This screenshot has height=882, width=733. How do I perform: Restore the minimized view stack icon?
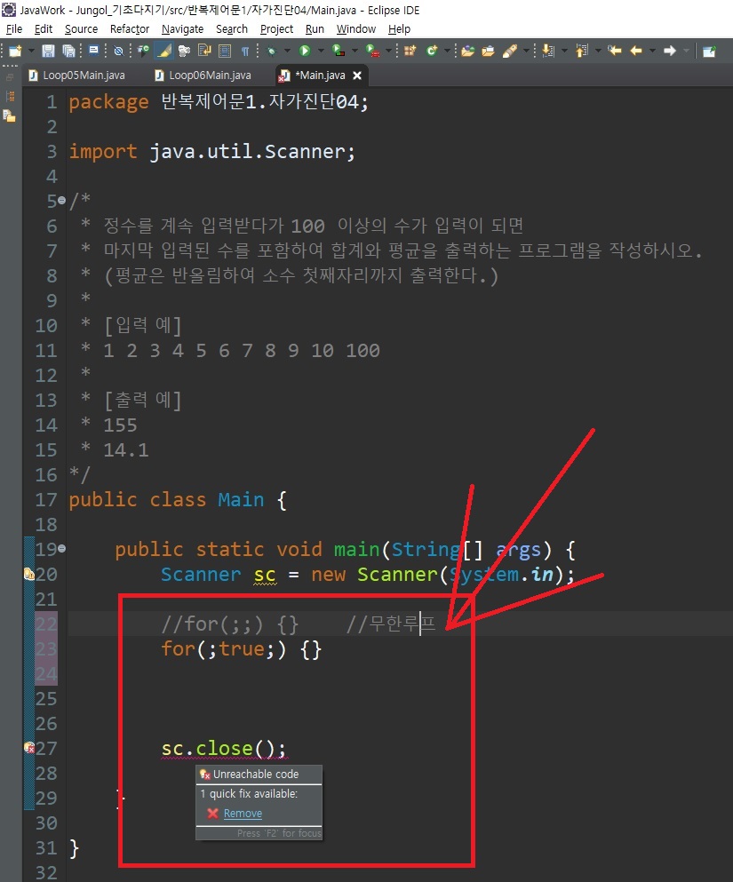[x=10, y=77]
